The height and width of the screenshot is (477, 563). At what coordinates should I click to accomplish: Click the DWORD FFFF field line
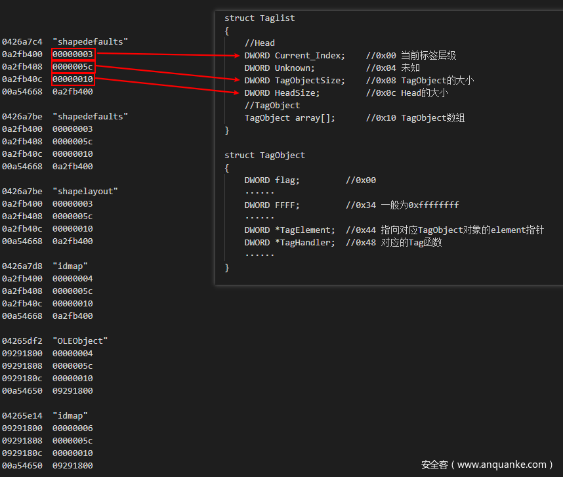pyautogui.click(x=272, y=205)
